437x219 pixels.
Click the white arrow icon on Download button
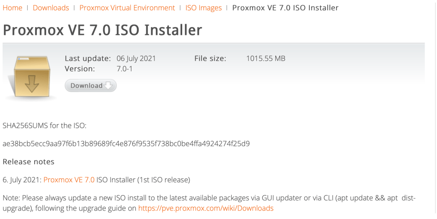(x=108, y=85)
